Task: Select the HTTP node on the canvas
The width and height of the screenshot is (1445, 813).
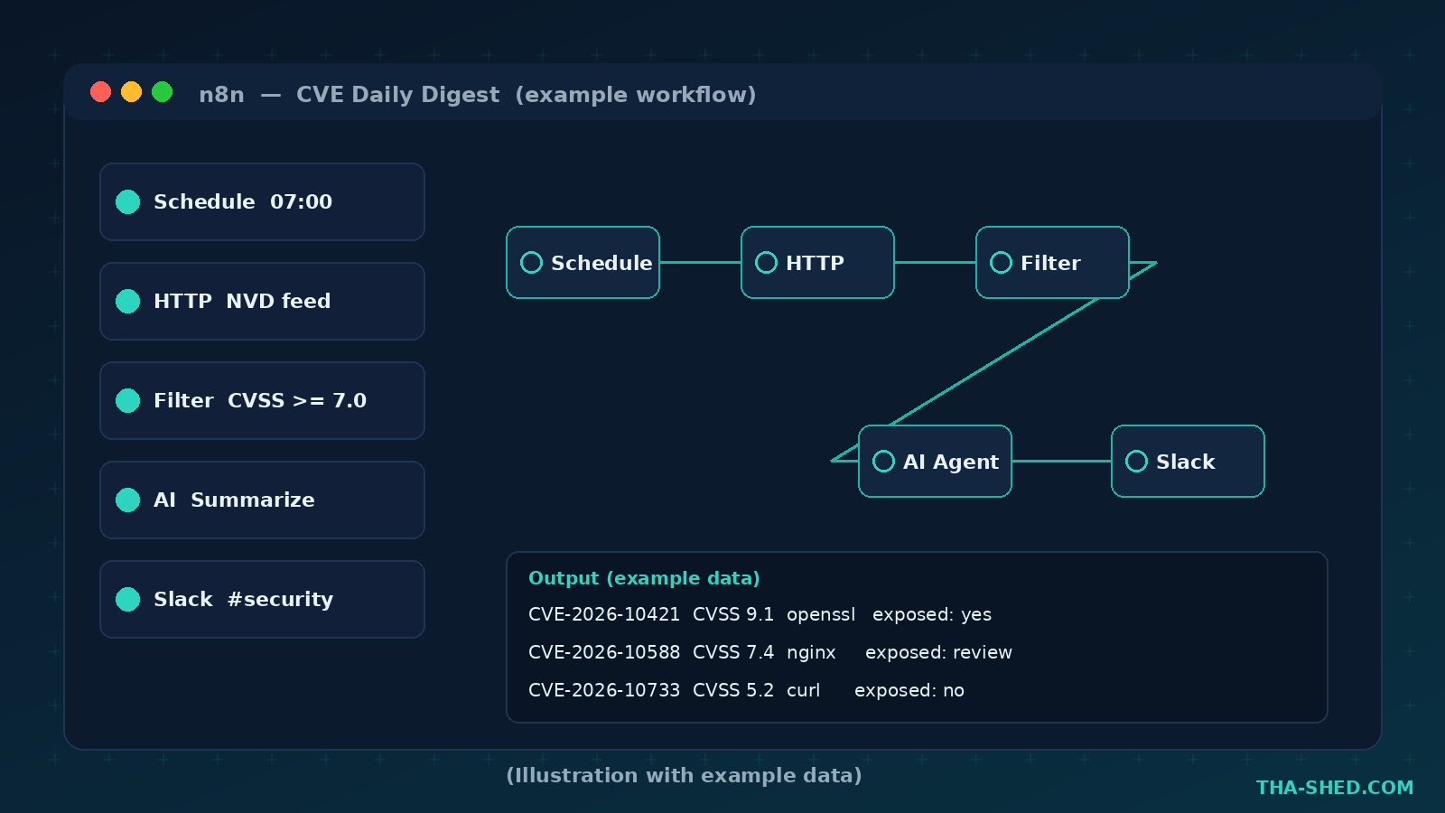Action: 818,262
